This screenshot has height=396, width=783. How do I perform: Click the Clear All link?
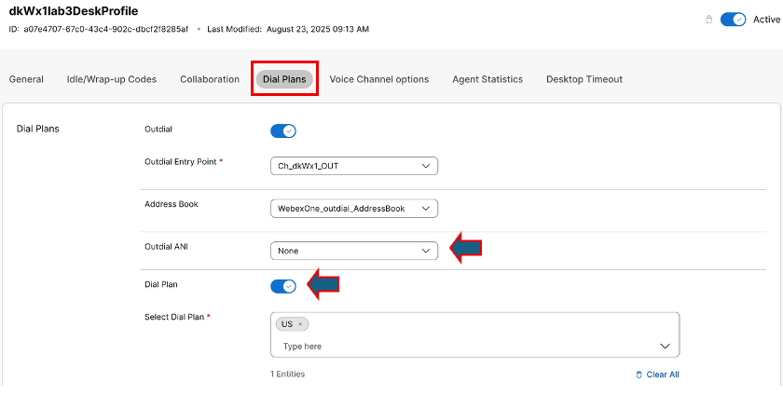662,375
